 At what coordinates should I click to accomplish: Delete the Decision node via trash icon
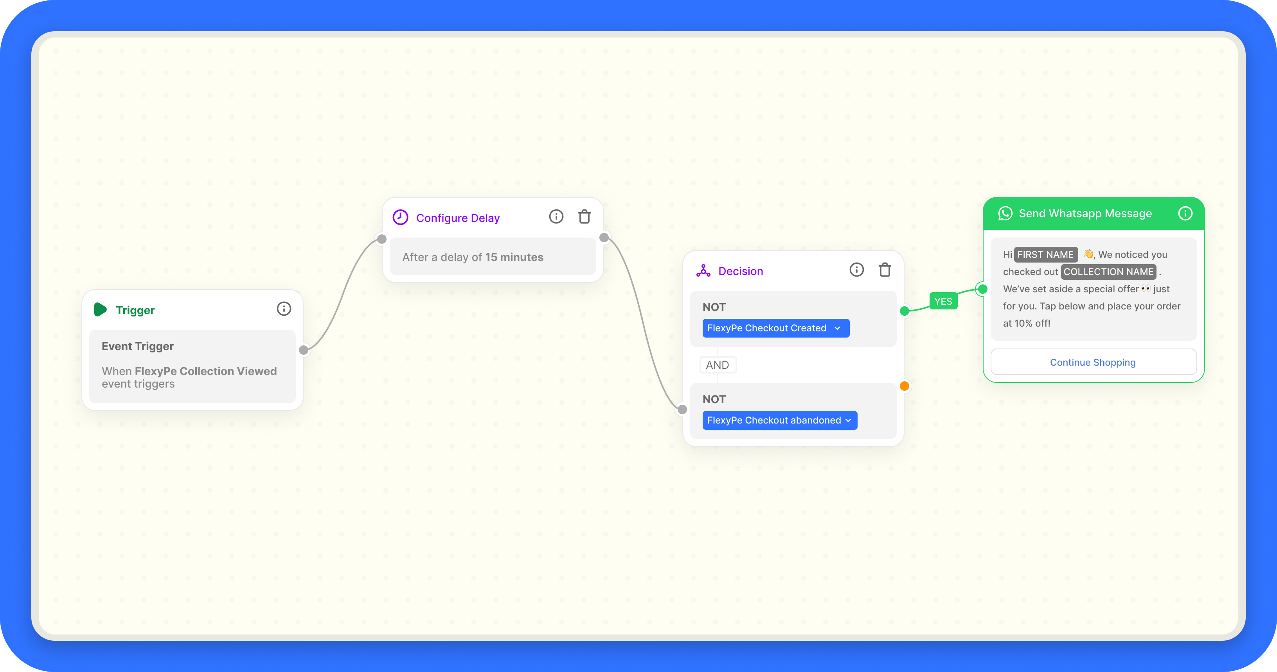(x=885, y=270)
